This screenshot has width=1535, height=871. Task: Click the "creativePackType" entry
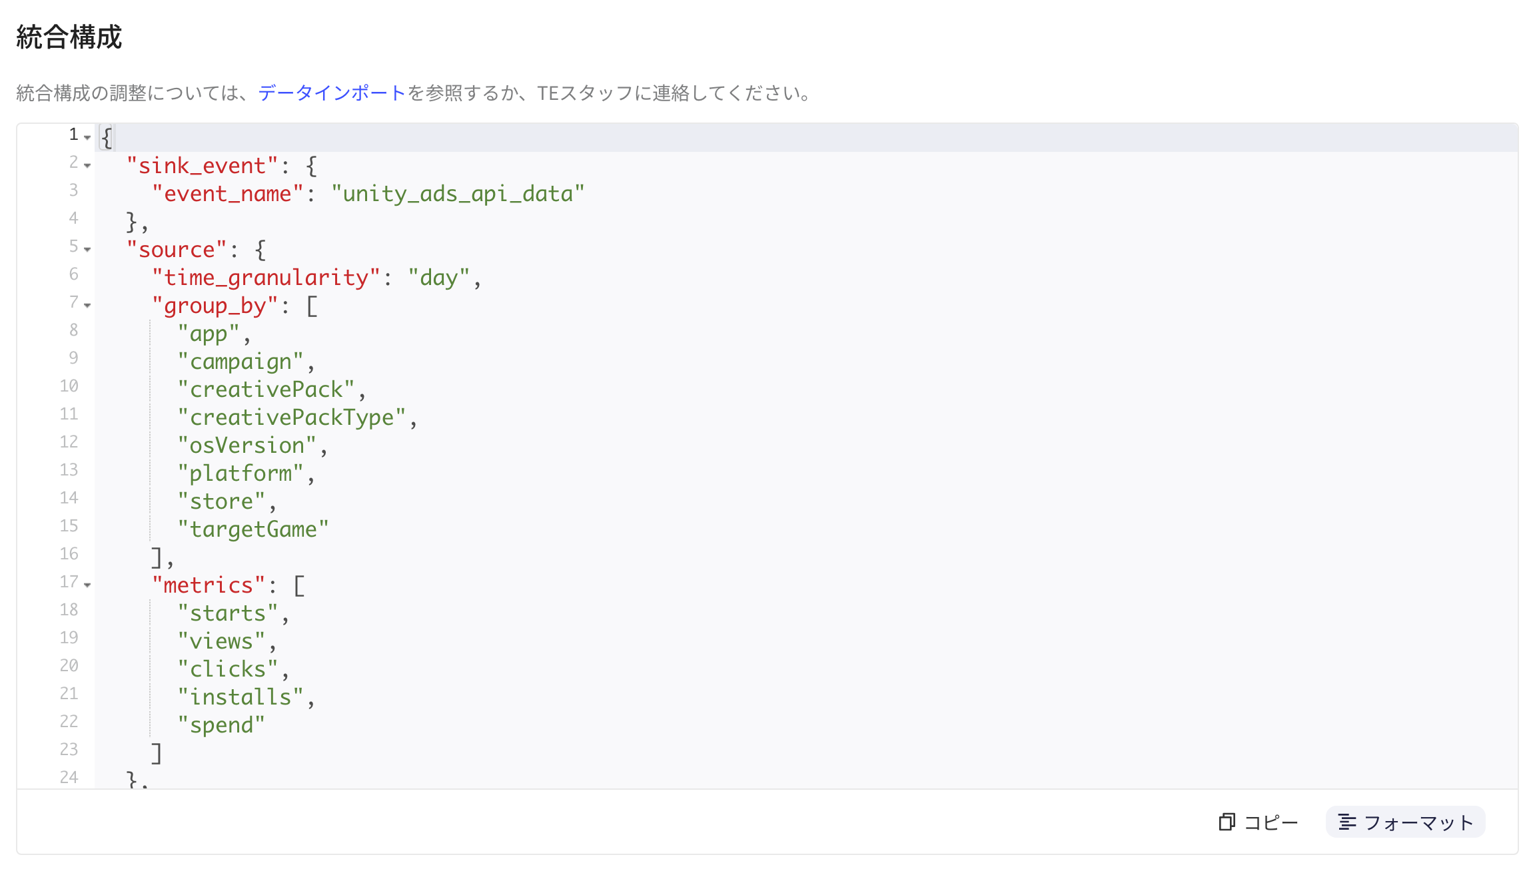[291, 418]
